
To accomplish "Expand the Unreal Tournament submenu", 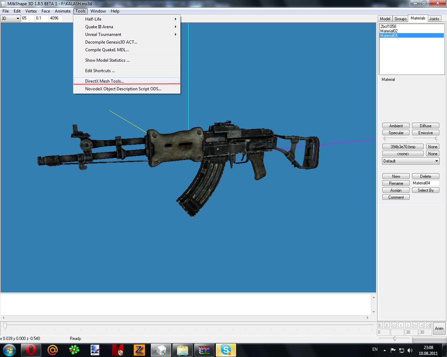I will (127, 35).
